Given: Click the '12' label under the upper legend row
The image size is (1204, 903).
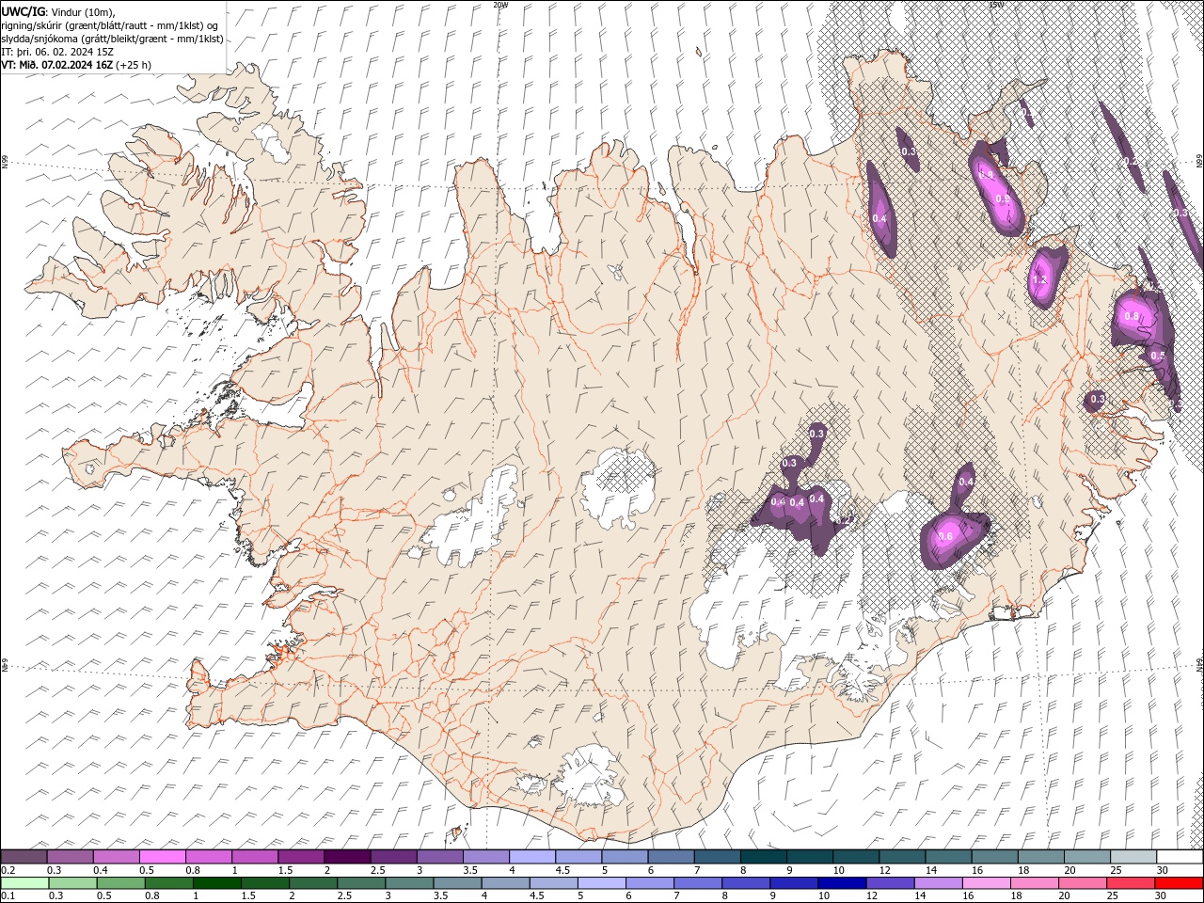Looking at the screenshot, I should pos(885,870).
